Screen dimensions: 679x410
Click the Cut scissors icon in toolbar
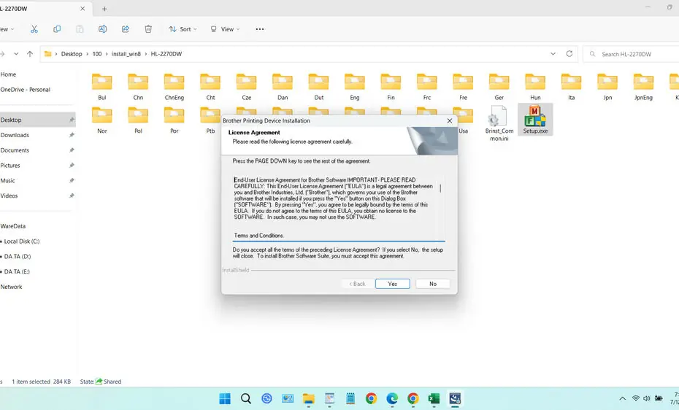[x=34, y=29]
